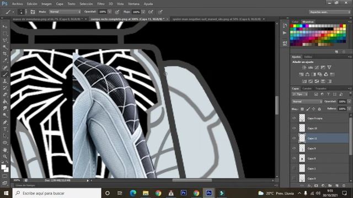Select the Crop tool

(x=5, y=54)
